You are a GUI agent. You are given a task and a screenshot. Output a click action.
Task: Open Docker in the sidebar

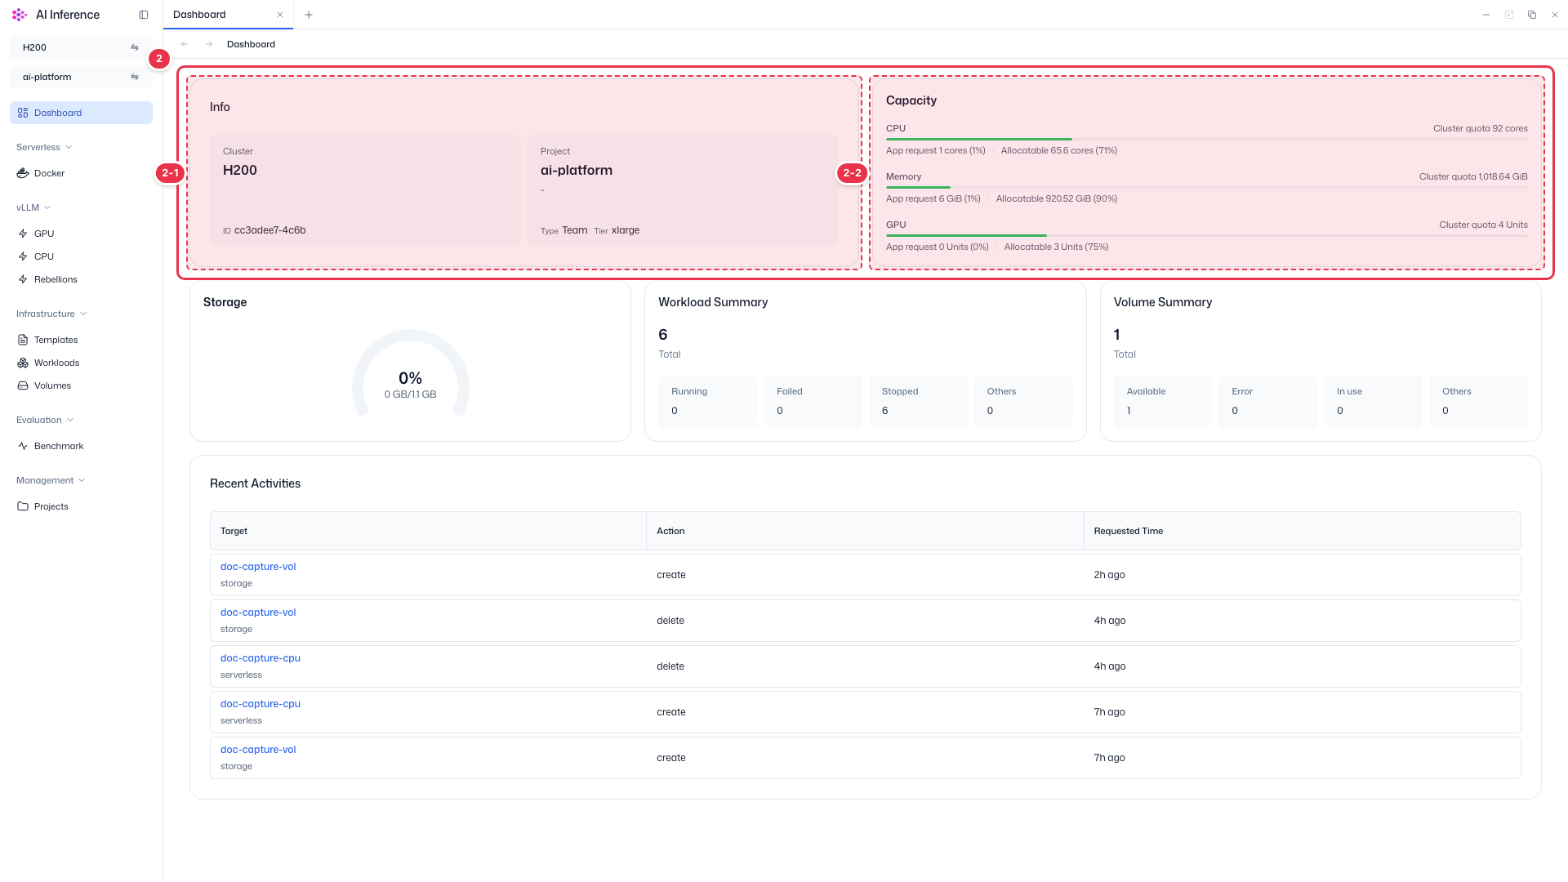pos(81,173)
